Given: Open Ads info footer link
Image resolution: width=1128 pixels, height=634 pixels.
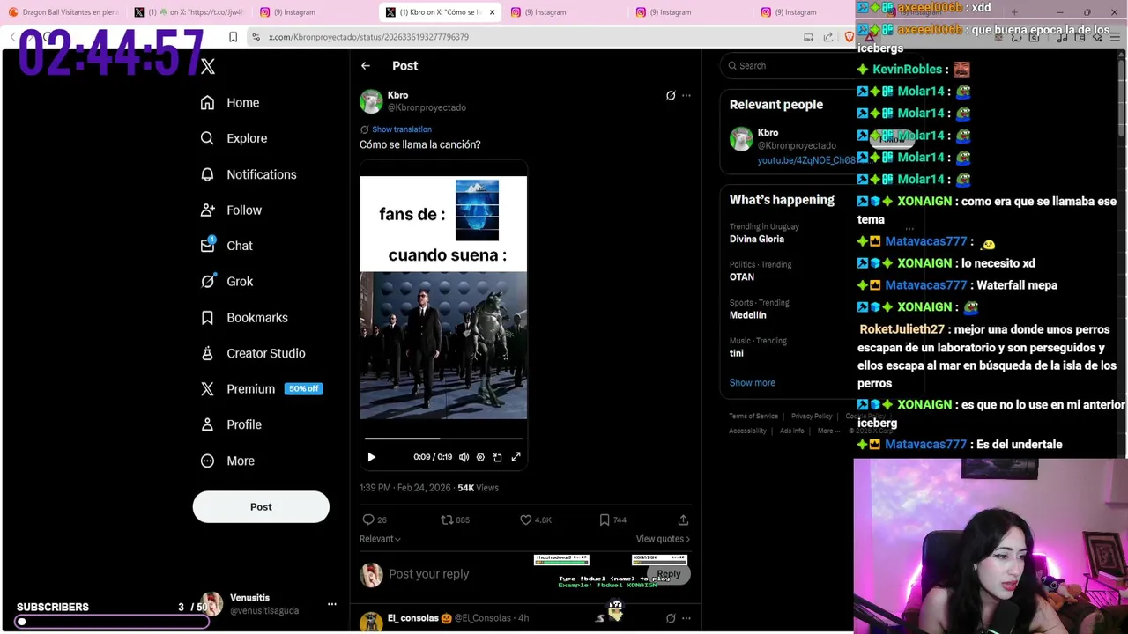Looking at the screenshot, I should click(x=791, y=431).
